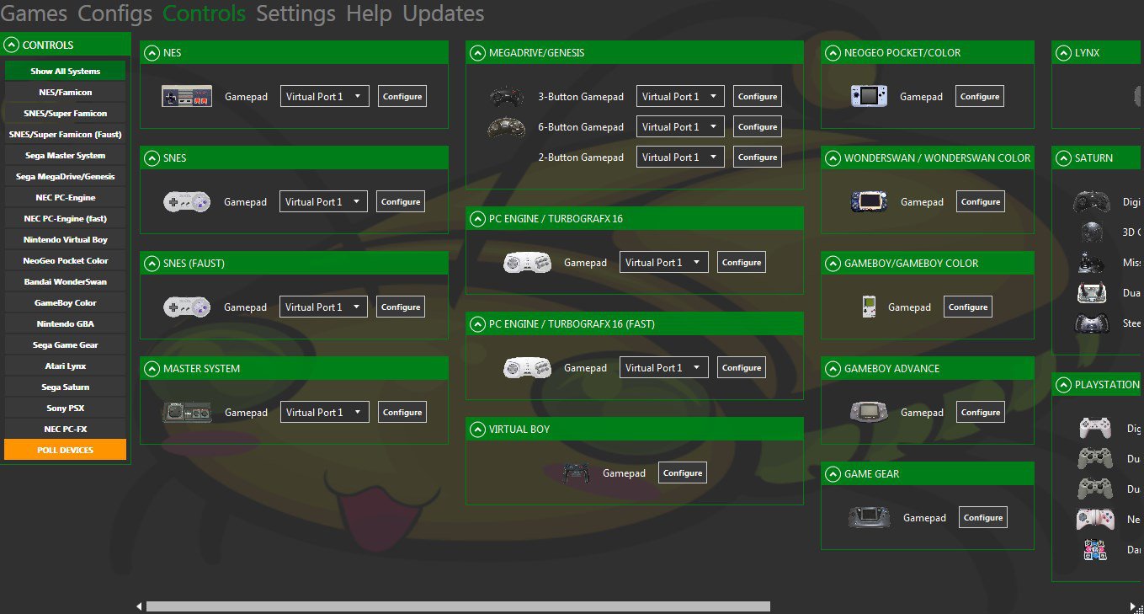
Task: Click the Game Gear handheld icon
Action: (x=869, y=517)
